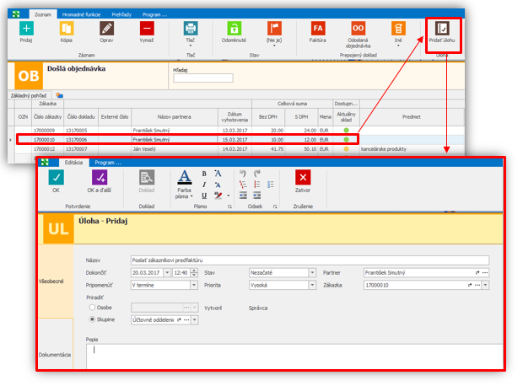Screen dimensions: 523x386
Task: Click the green availability dot in row 17000009
Action: point(346,131)
